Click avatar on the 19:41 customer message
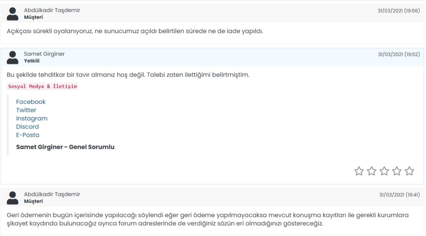 click(13, 198)
